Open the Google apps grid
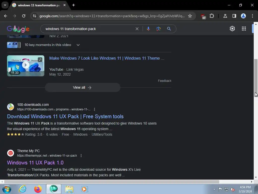258x194 pixels. tap(244, 29)
